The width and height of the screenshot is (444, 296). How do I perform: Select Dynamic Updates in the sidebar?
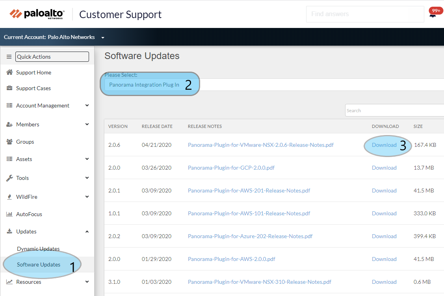(38, 248)
